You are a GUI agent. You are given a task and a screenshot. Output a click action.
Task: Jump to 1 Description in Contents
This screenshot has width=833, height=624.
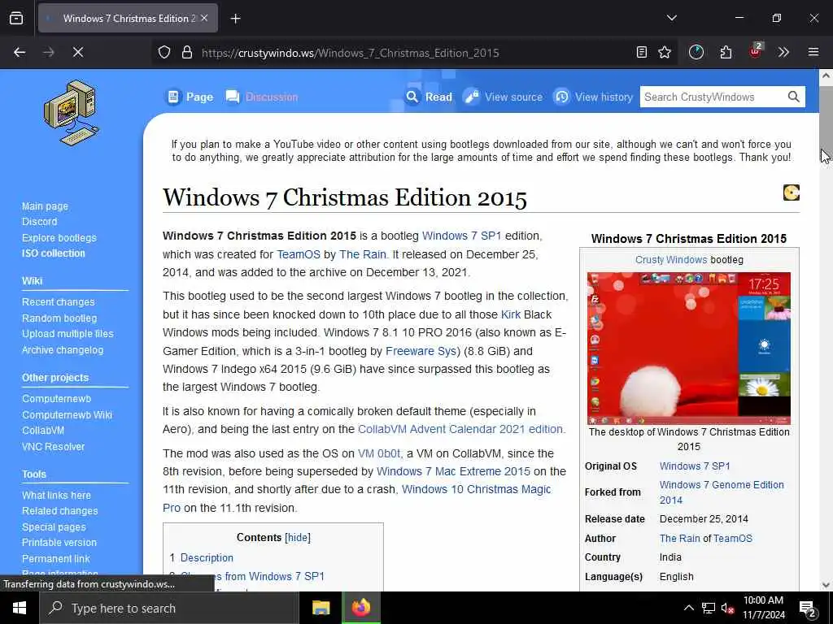[x=202, y=557]
